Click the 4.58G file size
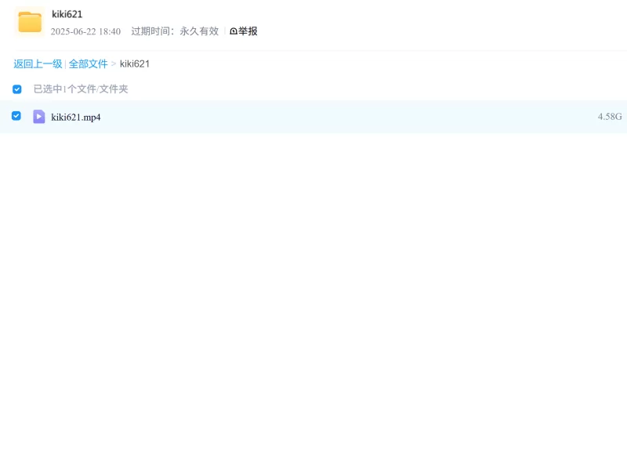The image size is (627, 456). click(x=610, y=116)
